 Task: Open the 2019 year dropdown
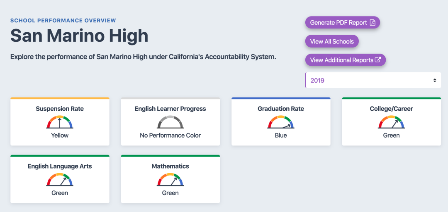[373, 80]
